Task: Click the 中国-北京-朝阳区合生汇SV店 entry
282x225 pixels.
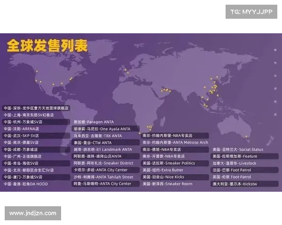Action: click(29, 170)
